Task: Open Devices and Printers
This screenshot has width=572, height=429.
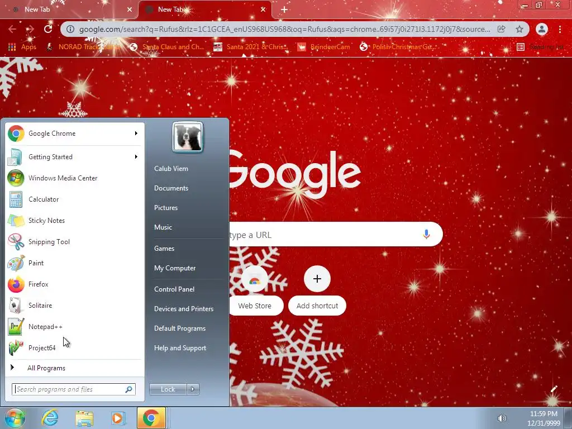Action: (x=184, y=309)
